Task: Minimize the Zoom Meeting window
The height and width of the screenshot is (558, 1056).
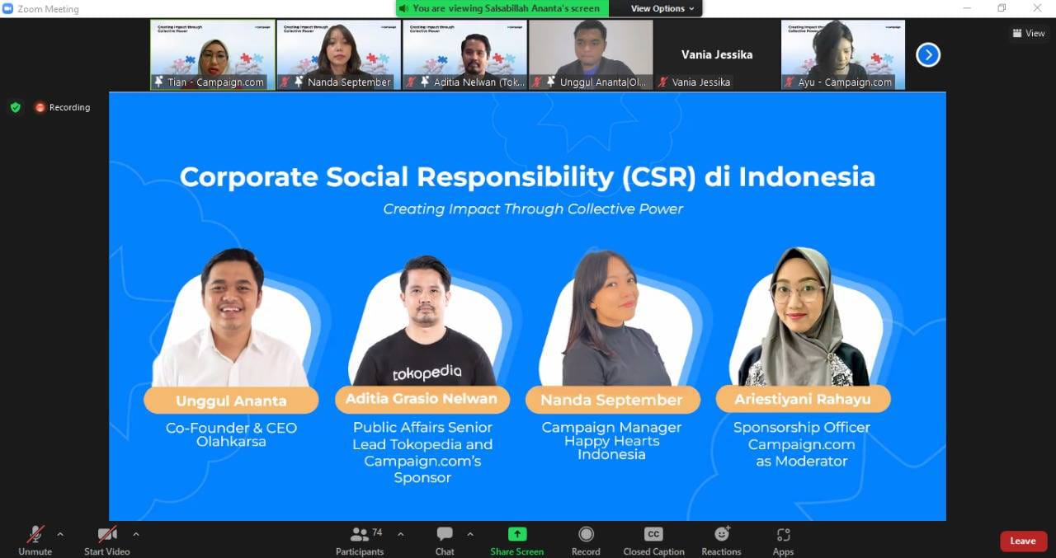Action: (x=967, y=8)
